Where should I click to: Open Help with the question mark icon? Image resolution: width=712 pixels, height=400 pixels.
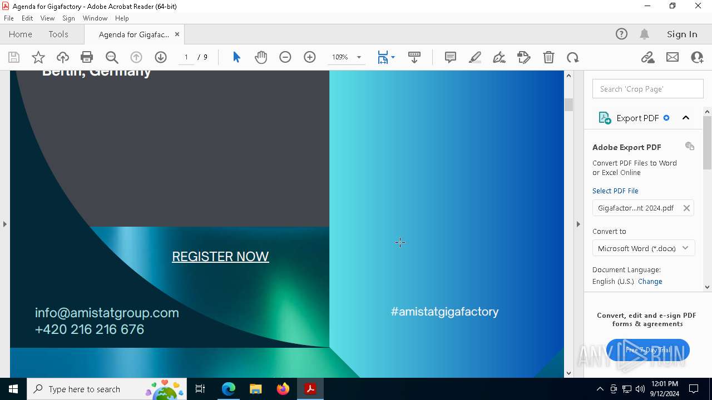pos(621,34)
